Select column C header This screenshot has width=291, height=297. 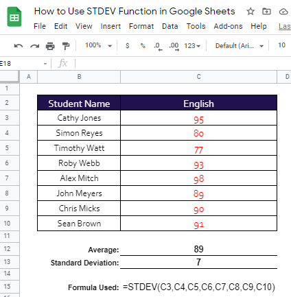pos(198,77)
